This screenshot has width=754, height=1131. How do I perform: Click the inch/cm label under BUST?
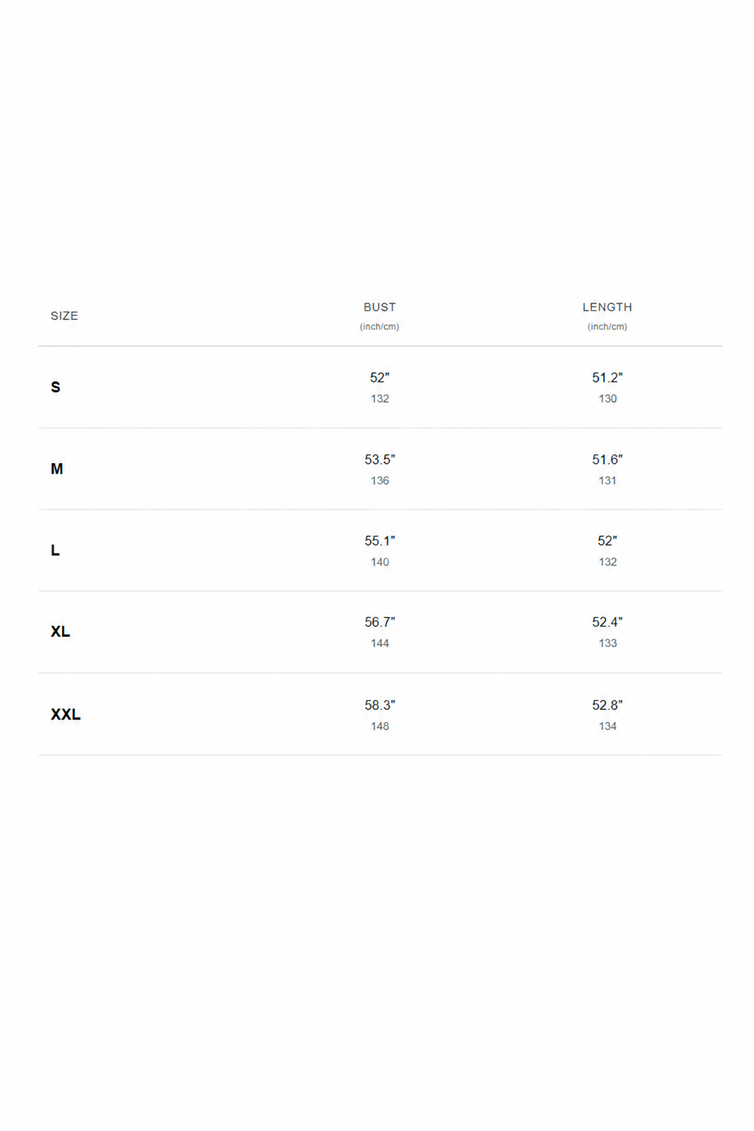click(380, 327)
